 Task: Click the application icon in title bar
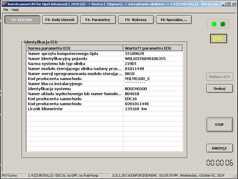[x=4, y=3]
